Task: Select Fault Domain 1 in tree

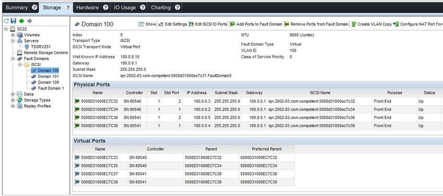Action: pos(51,88)
